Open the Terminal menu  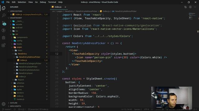click(x=52, y=2)
